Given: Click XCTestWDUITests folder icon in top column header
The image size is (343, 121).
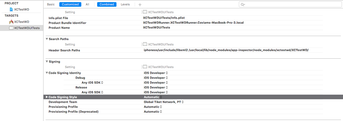Looking at the screenshot, I should tap(145, 12).
